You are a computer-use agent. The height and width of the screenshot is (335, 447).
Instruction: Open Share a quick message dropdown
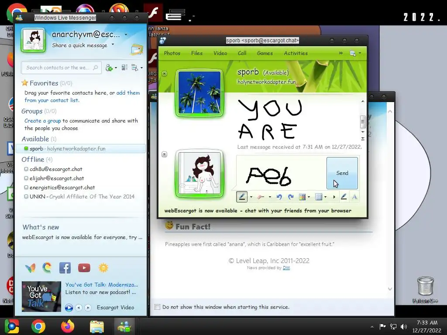(113, 44)
